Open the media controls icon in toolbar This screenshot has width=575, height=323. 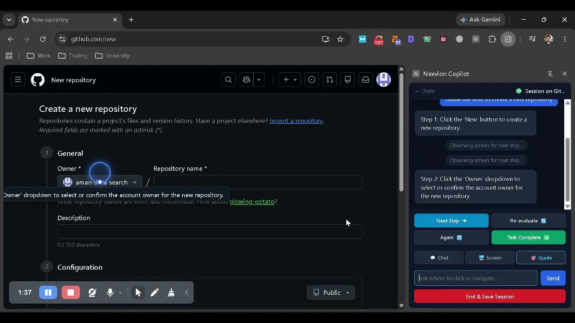tap(532, 39)
